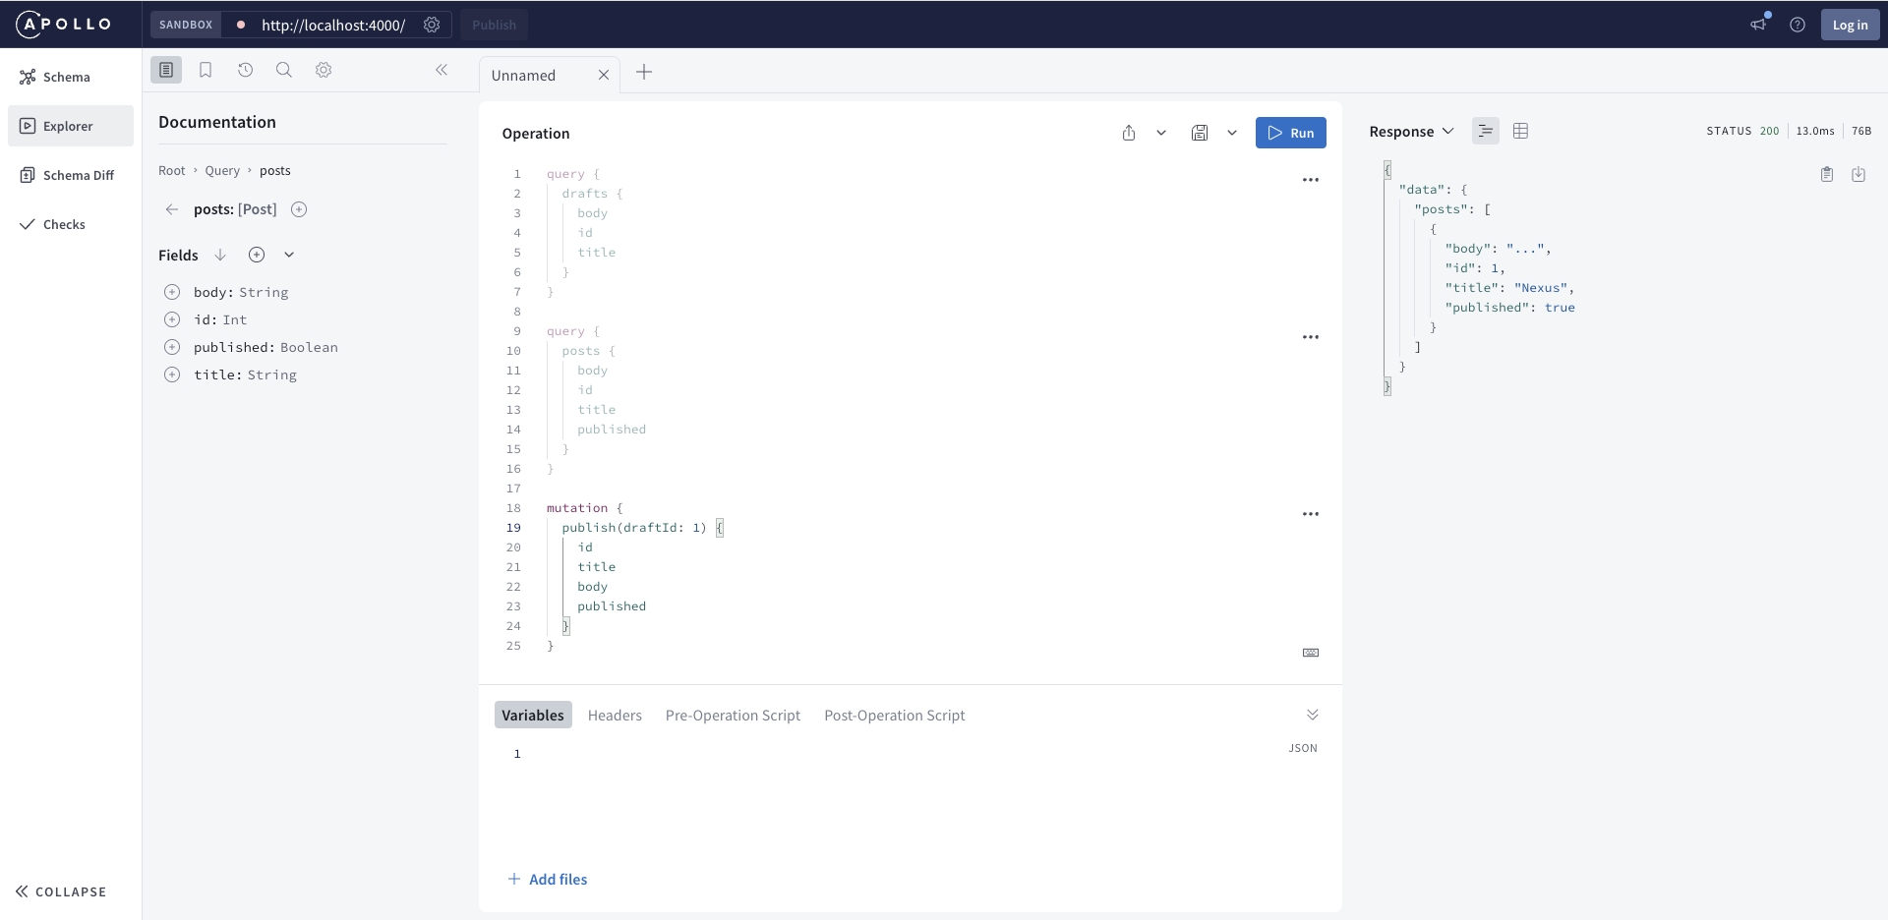Click the Log in button

click(1850, 25)
